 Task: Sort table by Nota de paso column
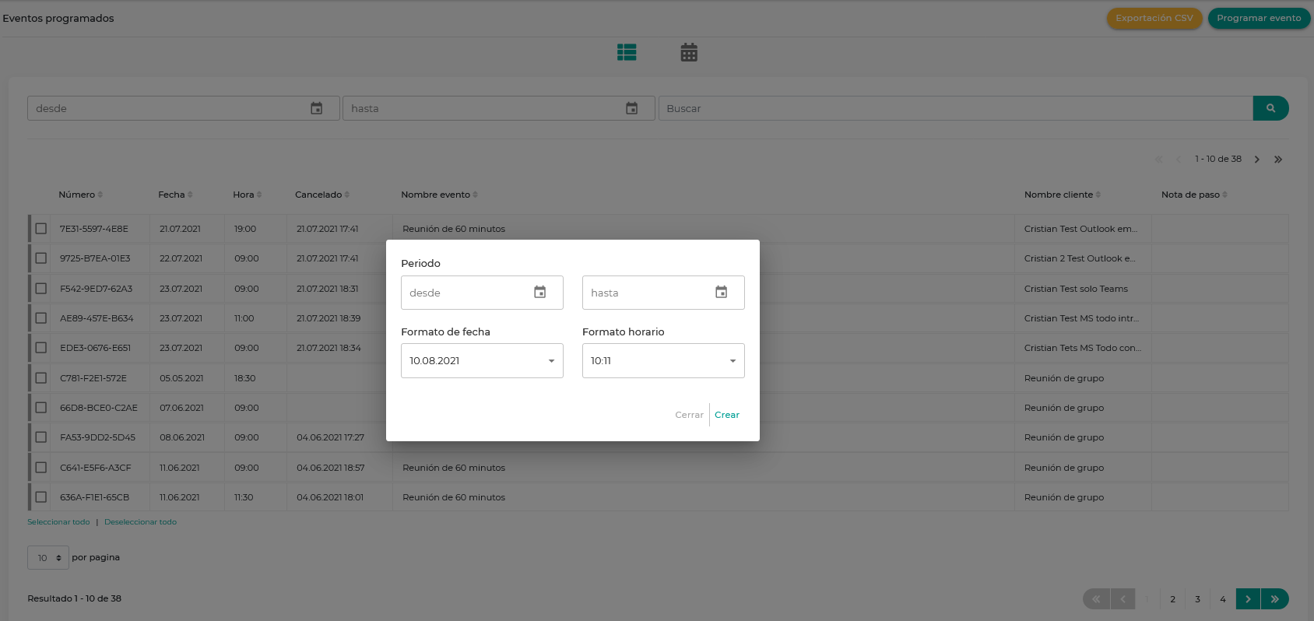1194,195
